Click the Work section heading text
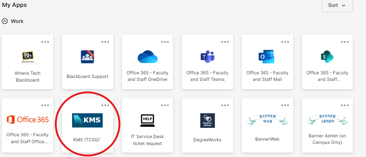The width and height of the screenshot is (366, 157). tap(17, 21)
